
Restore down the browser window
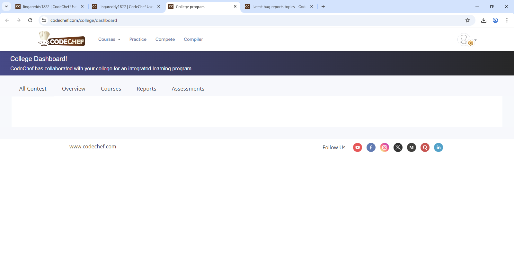(492, 6)
